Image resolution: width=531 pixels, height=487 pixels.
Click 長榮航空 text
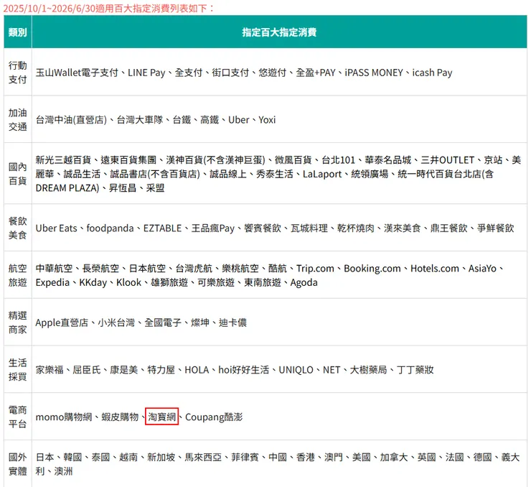click(x=100, y=269)
